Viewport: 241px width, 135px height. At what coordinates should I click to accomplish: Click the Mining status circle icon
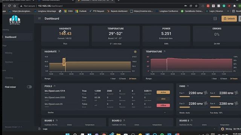[223, 129]
